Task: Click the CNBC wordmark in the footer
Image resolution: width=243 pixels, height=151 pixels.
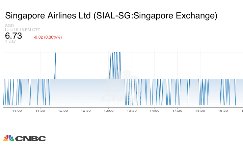Action: [30, 139]
